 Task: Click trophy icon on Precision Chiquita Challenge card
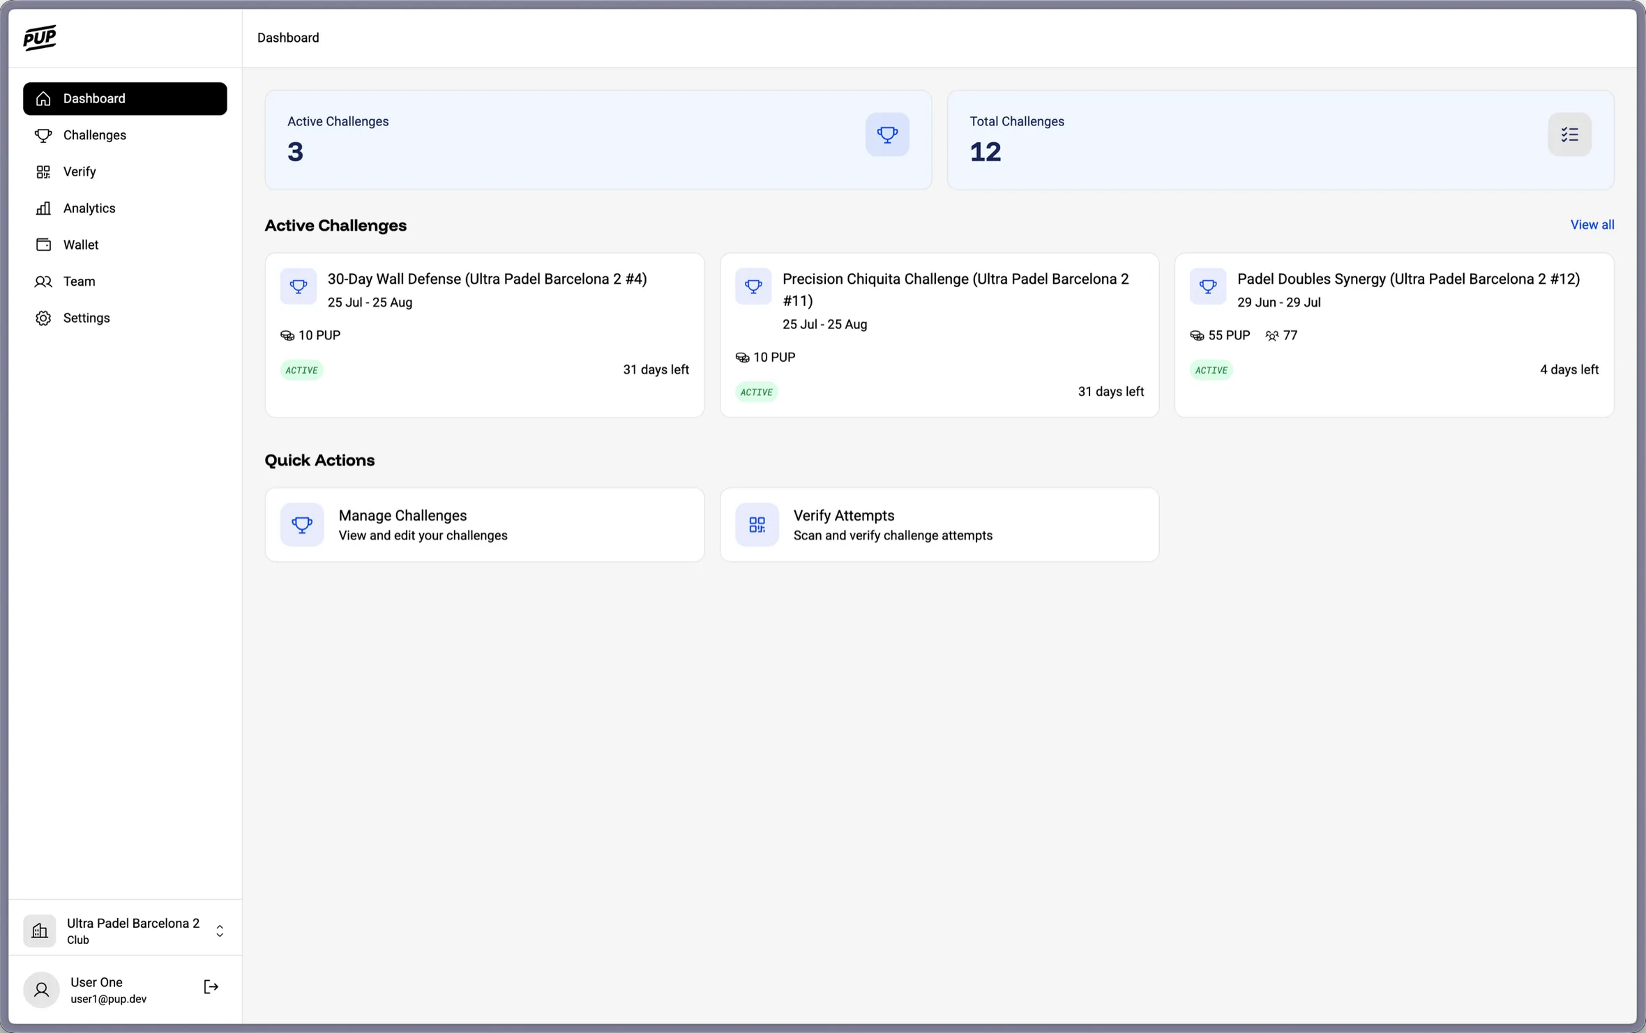(x=753, y=286)
